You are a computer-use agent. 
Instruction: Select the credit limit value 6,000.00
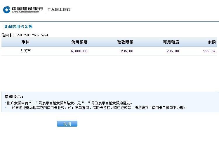(x=79, y=51)
